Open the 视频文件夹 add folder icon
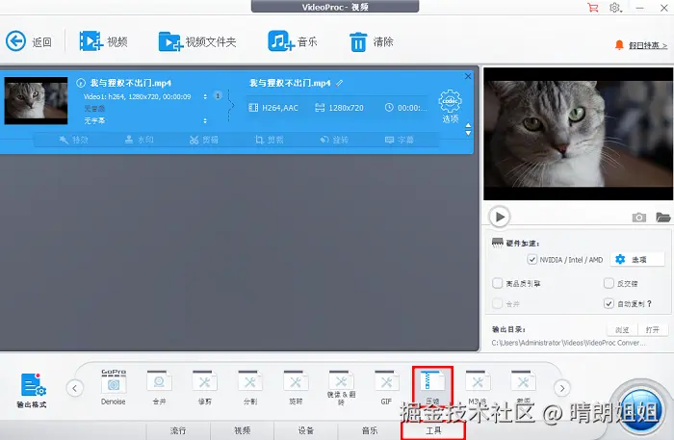Image resolution: width=674 pixels, height=440 pixels. [x=170, y=41]
